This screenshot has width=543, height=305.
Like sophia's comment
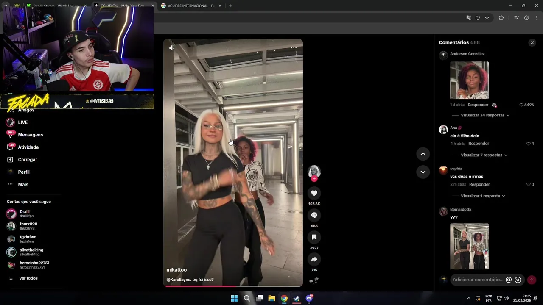[529, 184]
